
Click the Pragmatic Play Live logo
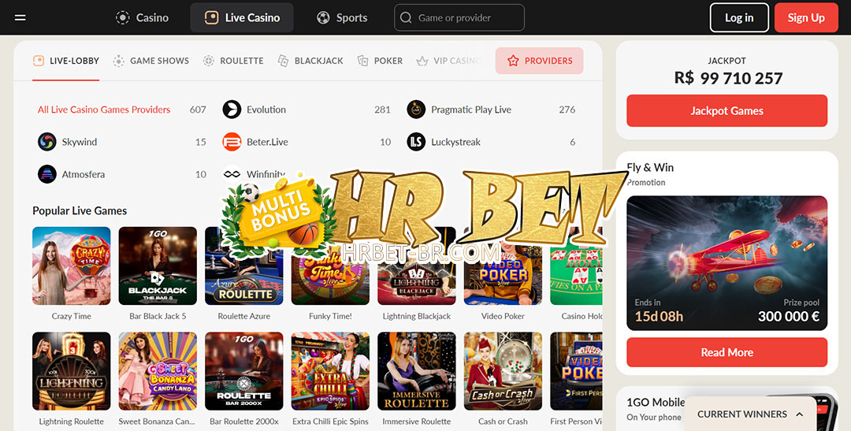click(416, 110)
